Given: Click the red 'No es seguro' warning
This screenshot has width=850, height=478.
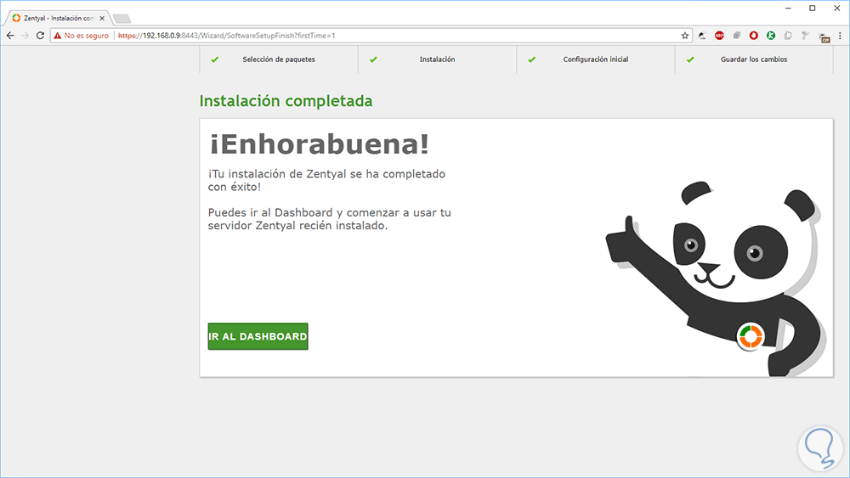Looking at the screenshot, I should [82, 35].
